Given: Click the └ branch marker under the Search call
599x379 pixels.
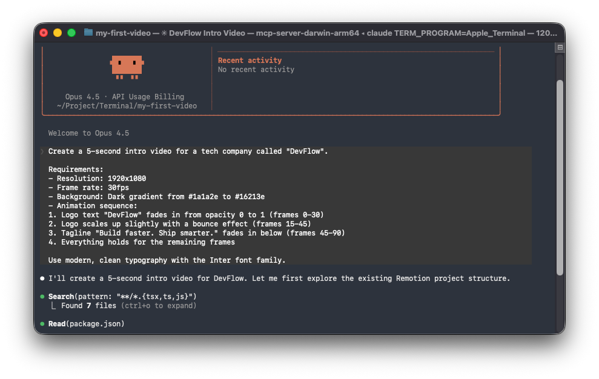Looking at the screenshot, I should tap(54, 305).
